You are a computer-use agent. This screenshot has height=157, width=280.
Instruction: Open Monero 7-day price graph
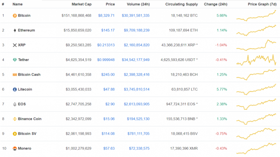[256, 149]
